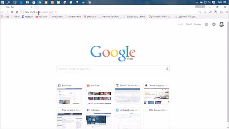Viewport: 229px width, 129px height.
Task: Open the Current Affairs bookmark
Action: (x=73, y=17)
